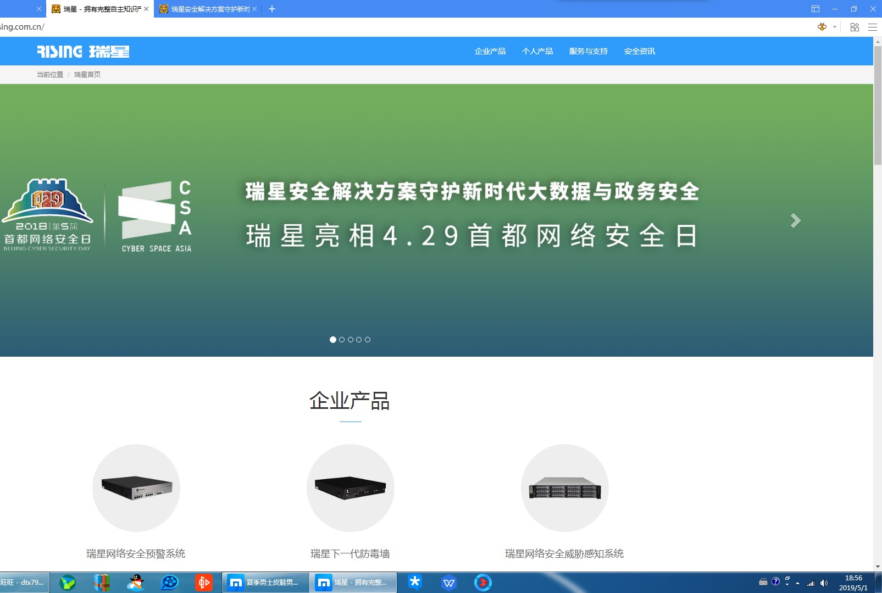Switch to 瑞星 - 拥有完整 taskbar window
882x593 pixels.
pos(353,583)
